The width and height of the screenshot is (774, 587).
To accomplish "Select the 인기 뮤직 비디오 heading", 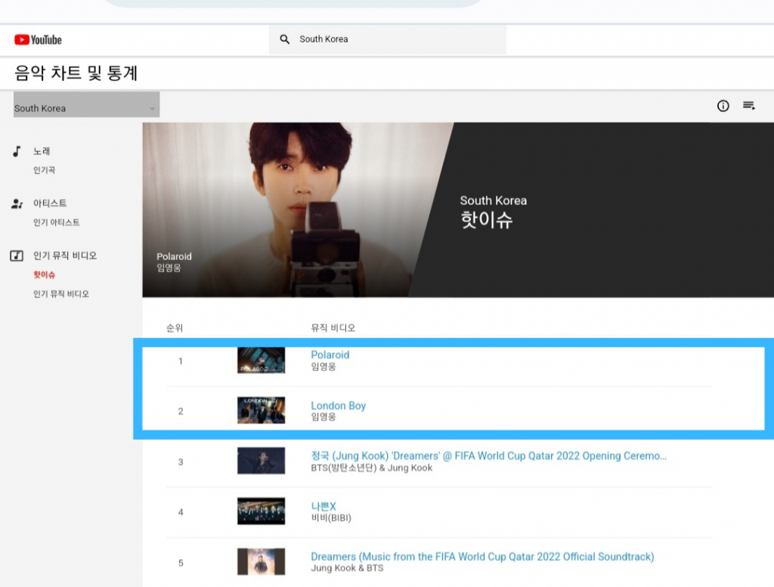I will [65, 255].
